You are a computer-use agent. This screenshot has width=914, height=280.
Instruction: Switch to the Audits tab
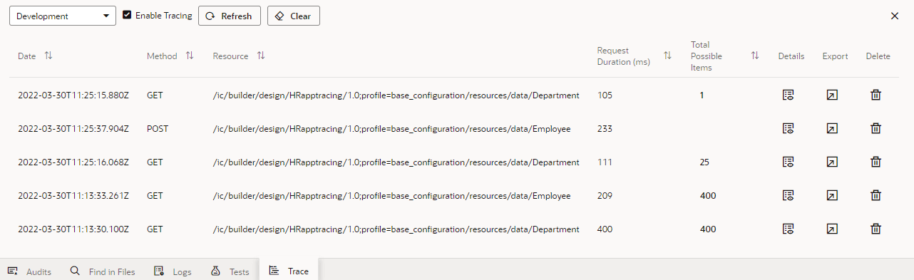tap(30, 271)
